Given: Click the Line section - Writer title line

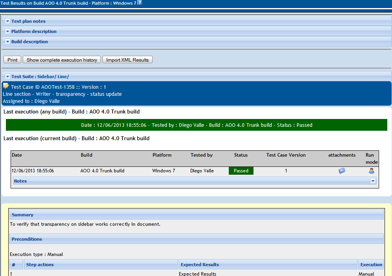Looking at the screenshot, I should [62, 94].
